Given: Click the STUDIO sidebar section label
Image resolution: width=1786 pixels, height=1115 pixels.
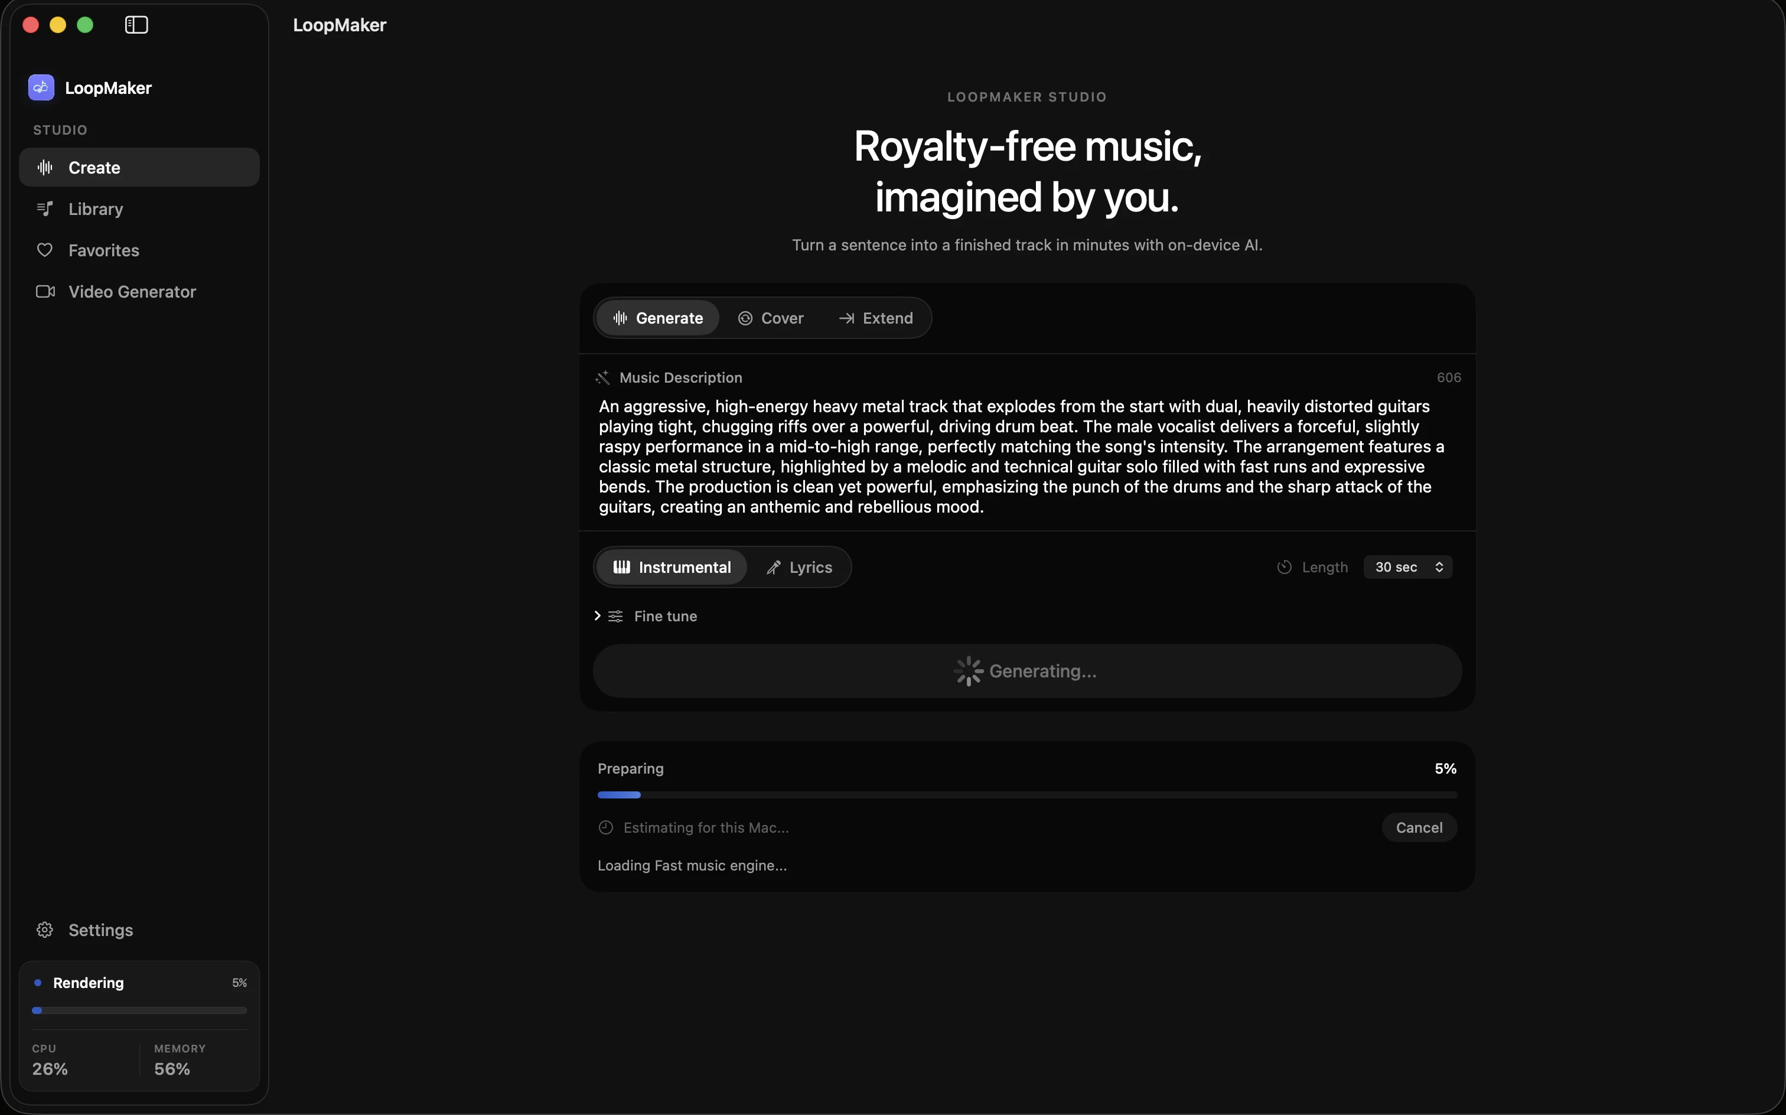Looking at the screenshot, I should (x=60, y=130).
